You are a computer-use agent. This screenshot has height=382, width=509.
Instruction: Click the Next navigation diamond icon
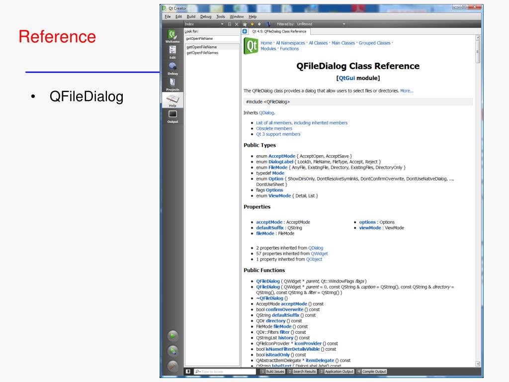point(259,24)
